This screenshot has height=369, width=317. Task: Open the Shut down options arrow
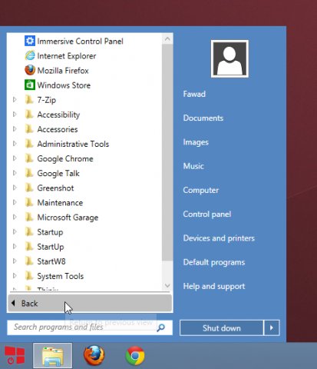pos(272,327)
